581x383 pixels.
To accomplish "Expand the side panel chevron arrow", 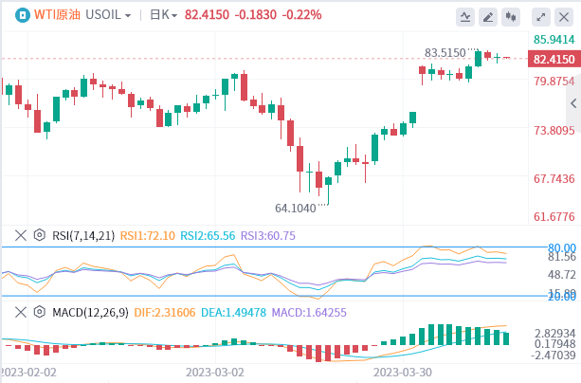I will tap(574, 103).
